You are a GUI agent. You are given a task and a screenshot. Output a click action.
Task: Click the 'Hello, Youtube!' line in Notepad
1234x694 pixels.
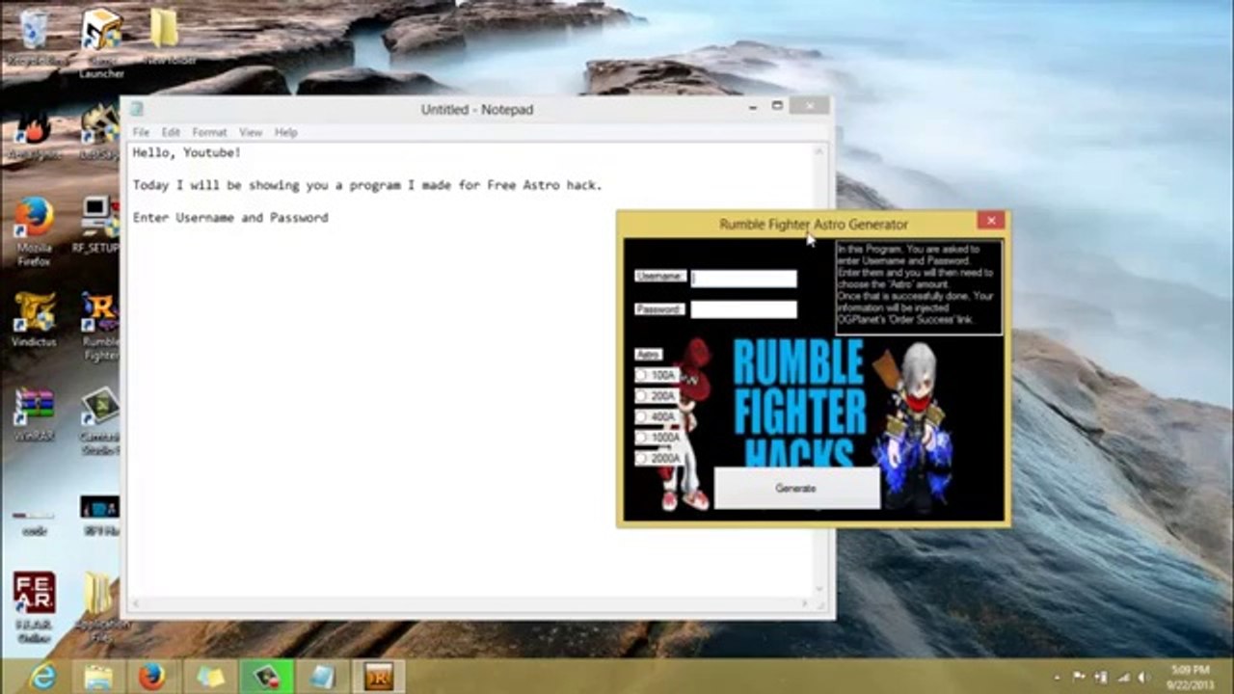pos(187,153)
